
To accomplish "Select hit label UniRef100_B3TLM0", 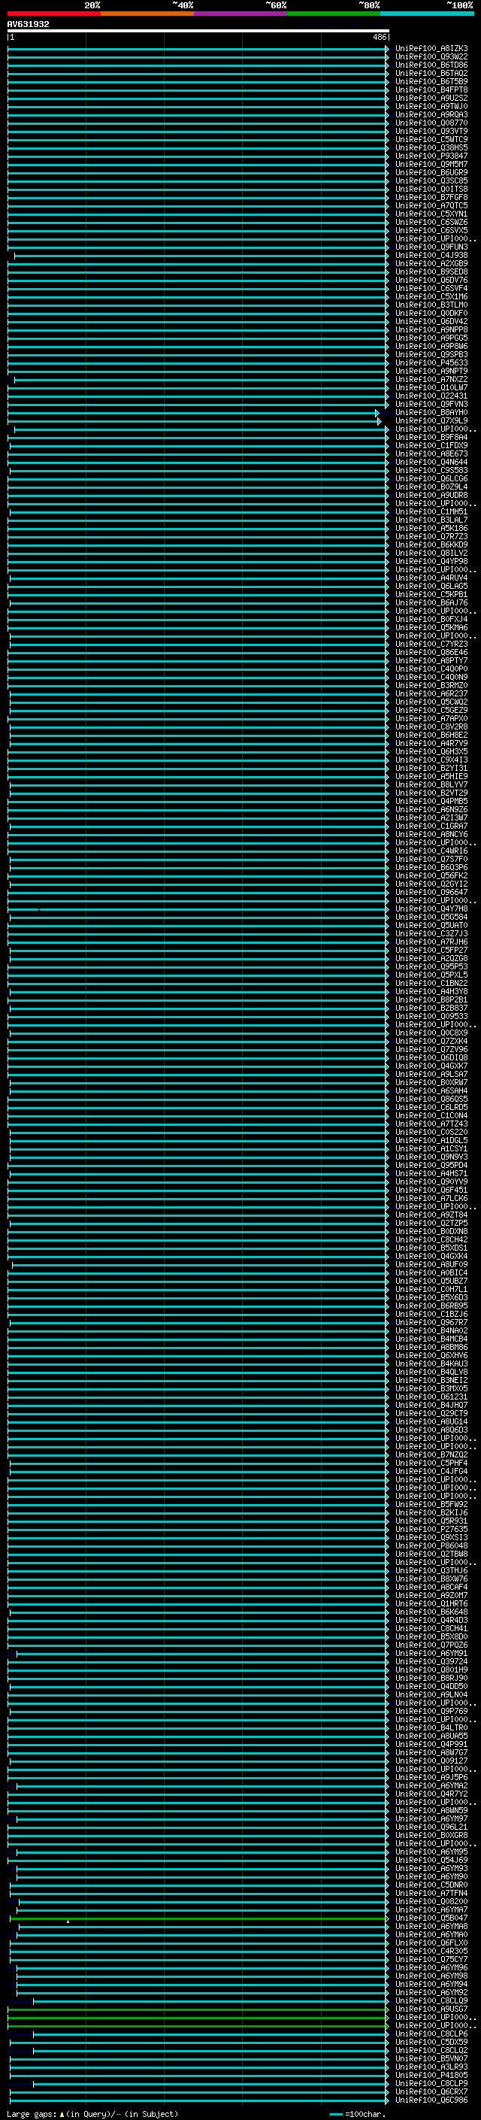I will tap(431, 305).
